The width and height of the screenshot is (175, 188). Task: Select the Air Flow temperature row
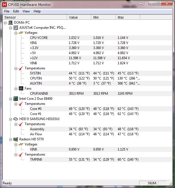[101, 134]
